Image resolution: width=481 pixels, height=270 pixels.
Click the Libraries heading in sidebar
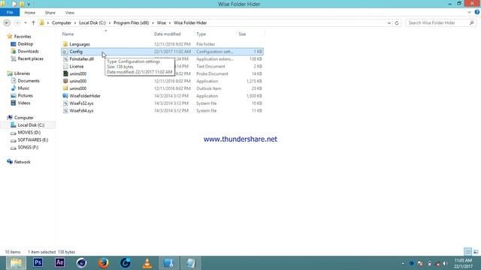22,73
